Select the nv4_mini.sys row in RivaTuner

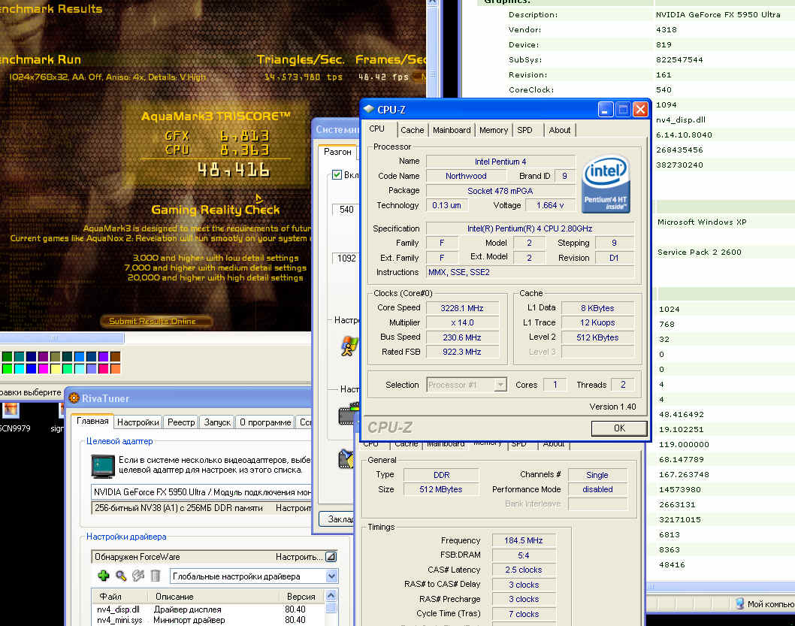[208, 620]
